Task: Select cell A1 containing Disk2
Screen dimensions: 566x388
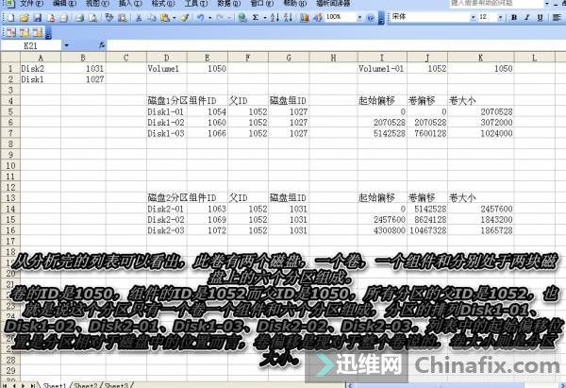Action: [41, 68]
